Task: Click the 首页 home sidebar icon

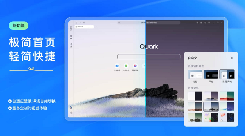Action: click(71, 28)
